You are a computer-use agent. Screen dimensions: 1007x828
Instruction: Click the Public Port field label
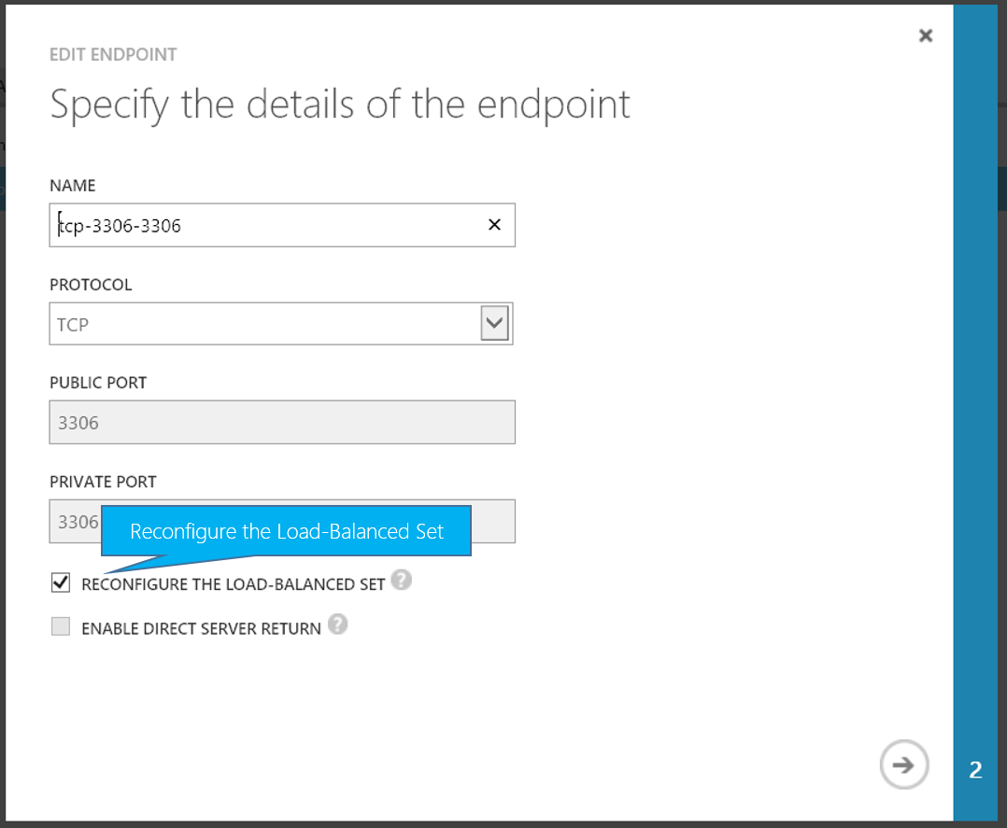click(x=98, y=383)
